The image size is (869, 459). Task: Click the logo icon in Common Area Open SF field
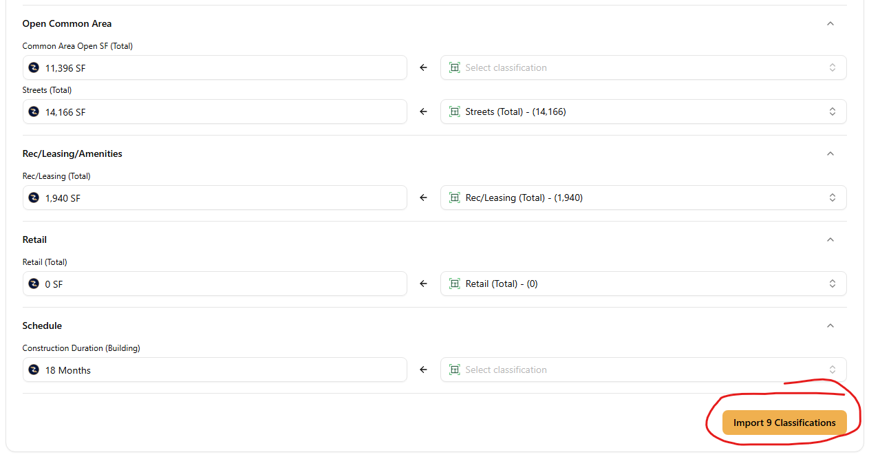point(34,67)
